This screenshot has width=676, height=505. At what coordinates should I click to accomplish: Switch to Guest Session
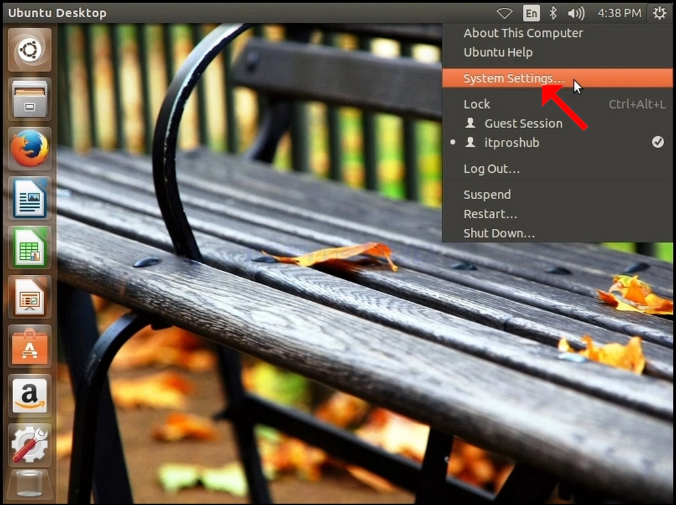click(x=557, y=124)
